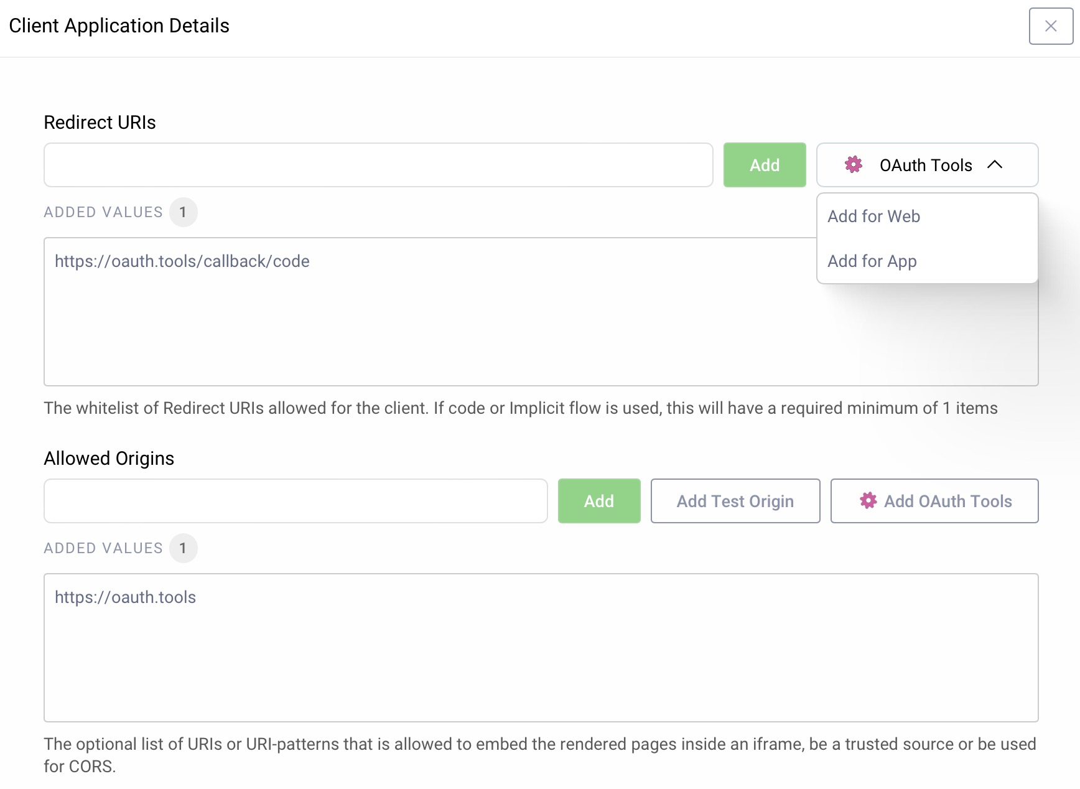Focus the Redirect URIs text field

(378, 165)
